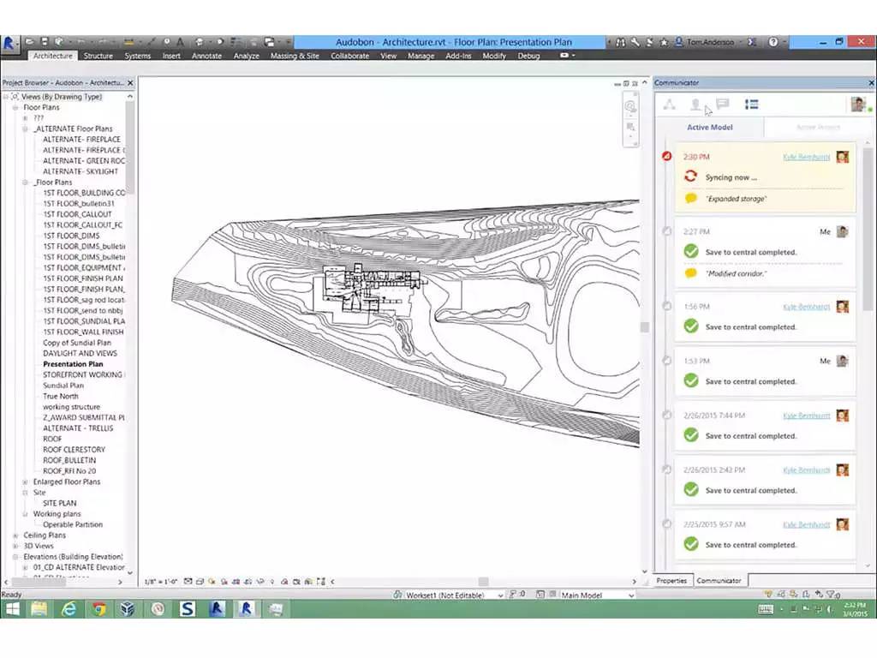
Task: Open the Massing & Site ribbon tab
Action: (x=295, y=56)
